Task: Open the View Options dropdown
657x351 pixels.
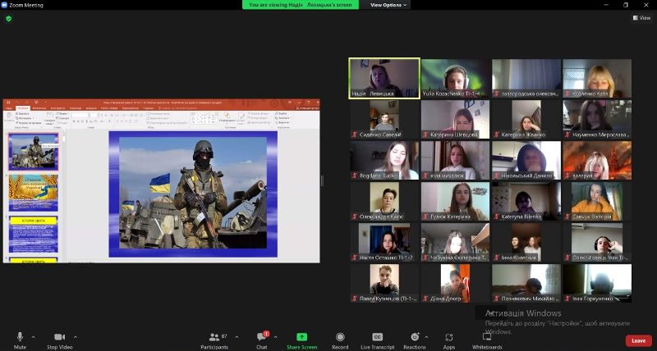Action: (388, 5)
